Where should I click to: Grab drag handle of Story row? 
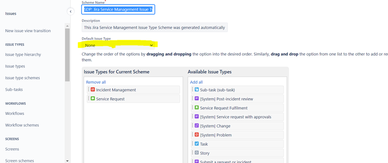click(x=193, y=153)
